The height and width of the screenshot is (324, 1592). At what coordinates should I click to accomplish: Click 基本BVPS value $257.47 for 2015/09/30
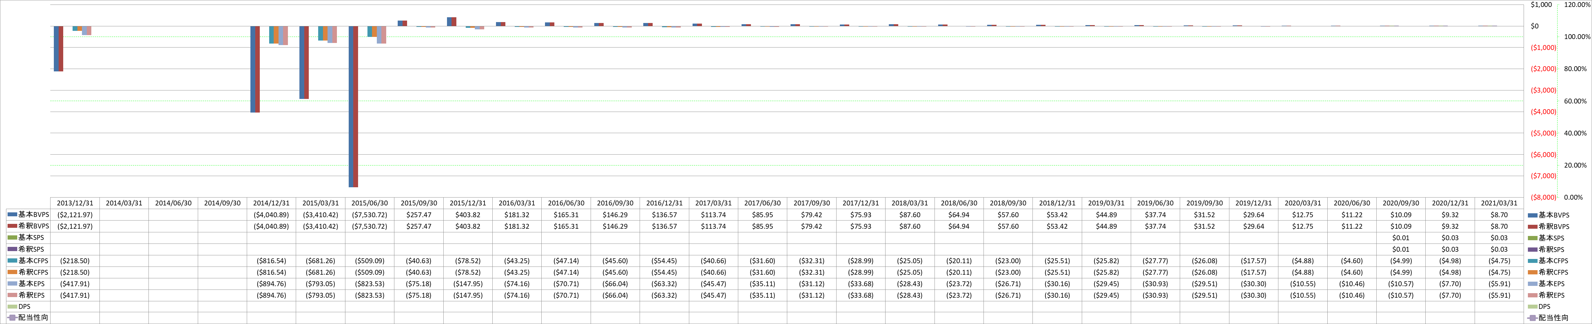[x=418, y=215]
